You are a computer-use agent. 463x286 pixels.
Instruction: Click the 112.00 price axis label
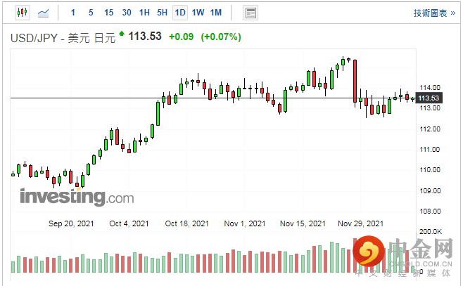[430, 129]
